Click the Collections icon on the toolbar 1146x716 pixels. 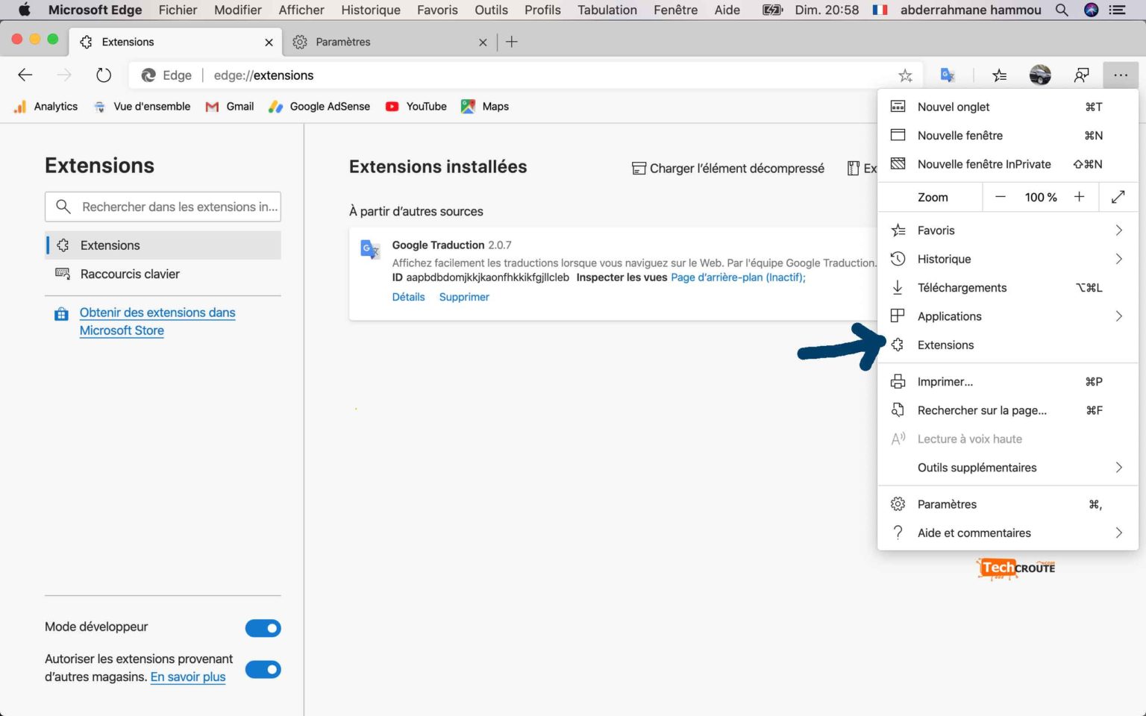coord(1000,75)
